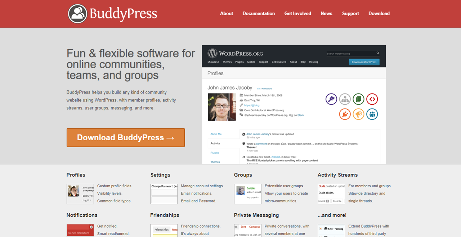Open Support in the red BuddyPress header
461x237 pixels.
pyautogui.click(x=350, y=13)
